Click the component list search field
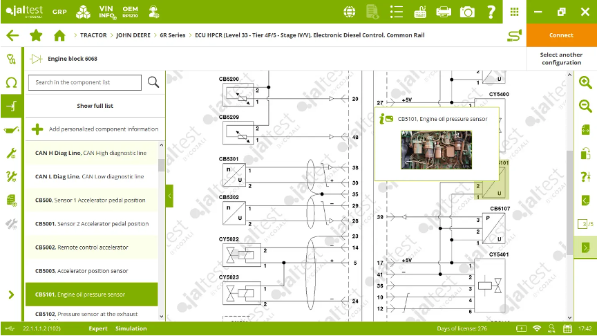The height and width of the screenshot is (336, 597). (x=84, y=82)
